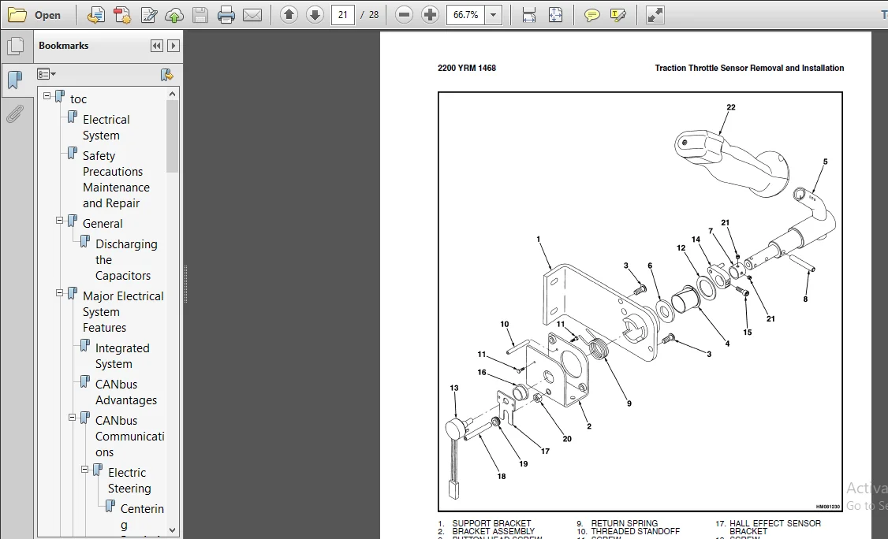Image resolution: width=888 pixels, height=539 pixels.
Task: Click the Create PDF icon
Action: (x=96, y=15)
